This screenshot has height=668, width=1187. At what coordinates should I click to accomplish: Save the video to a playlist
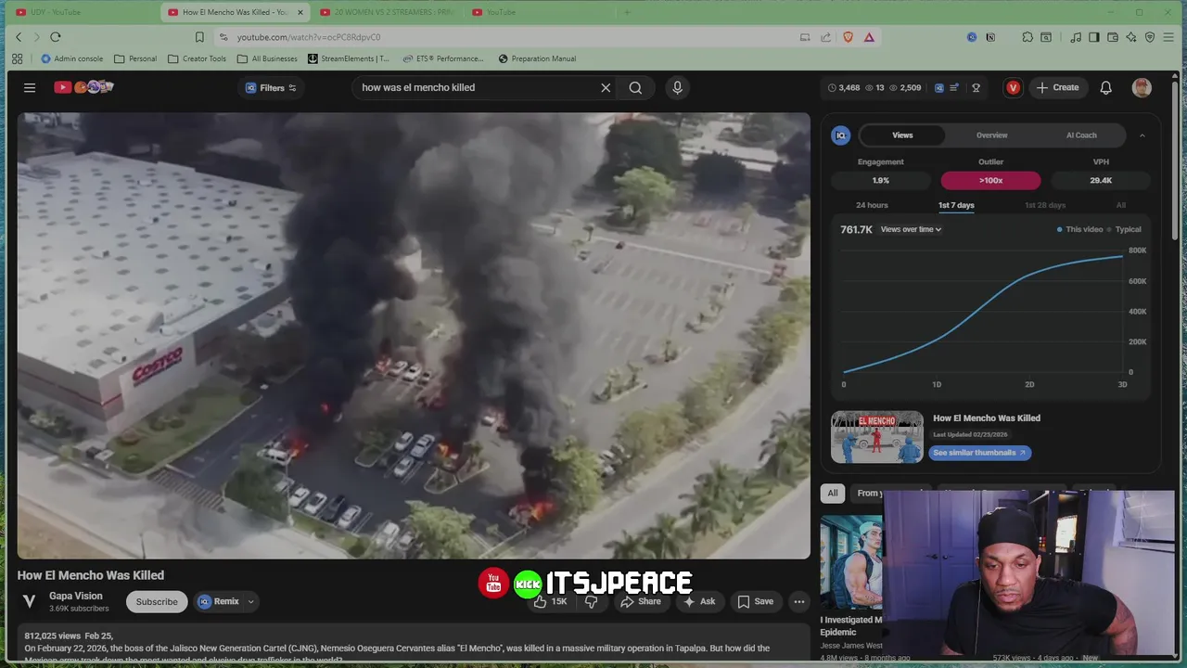click(755, 601)
